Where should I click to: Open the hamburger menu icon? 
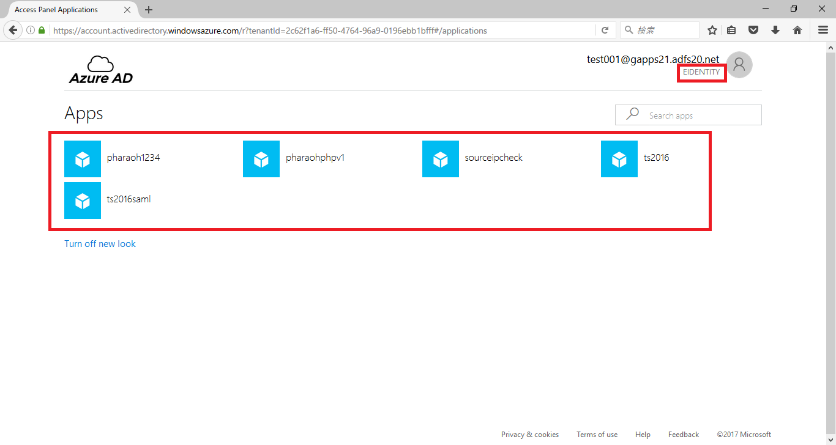point(823,30)
